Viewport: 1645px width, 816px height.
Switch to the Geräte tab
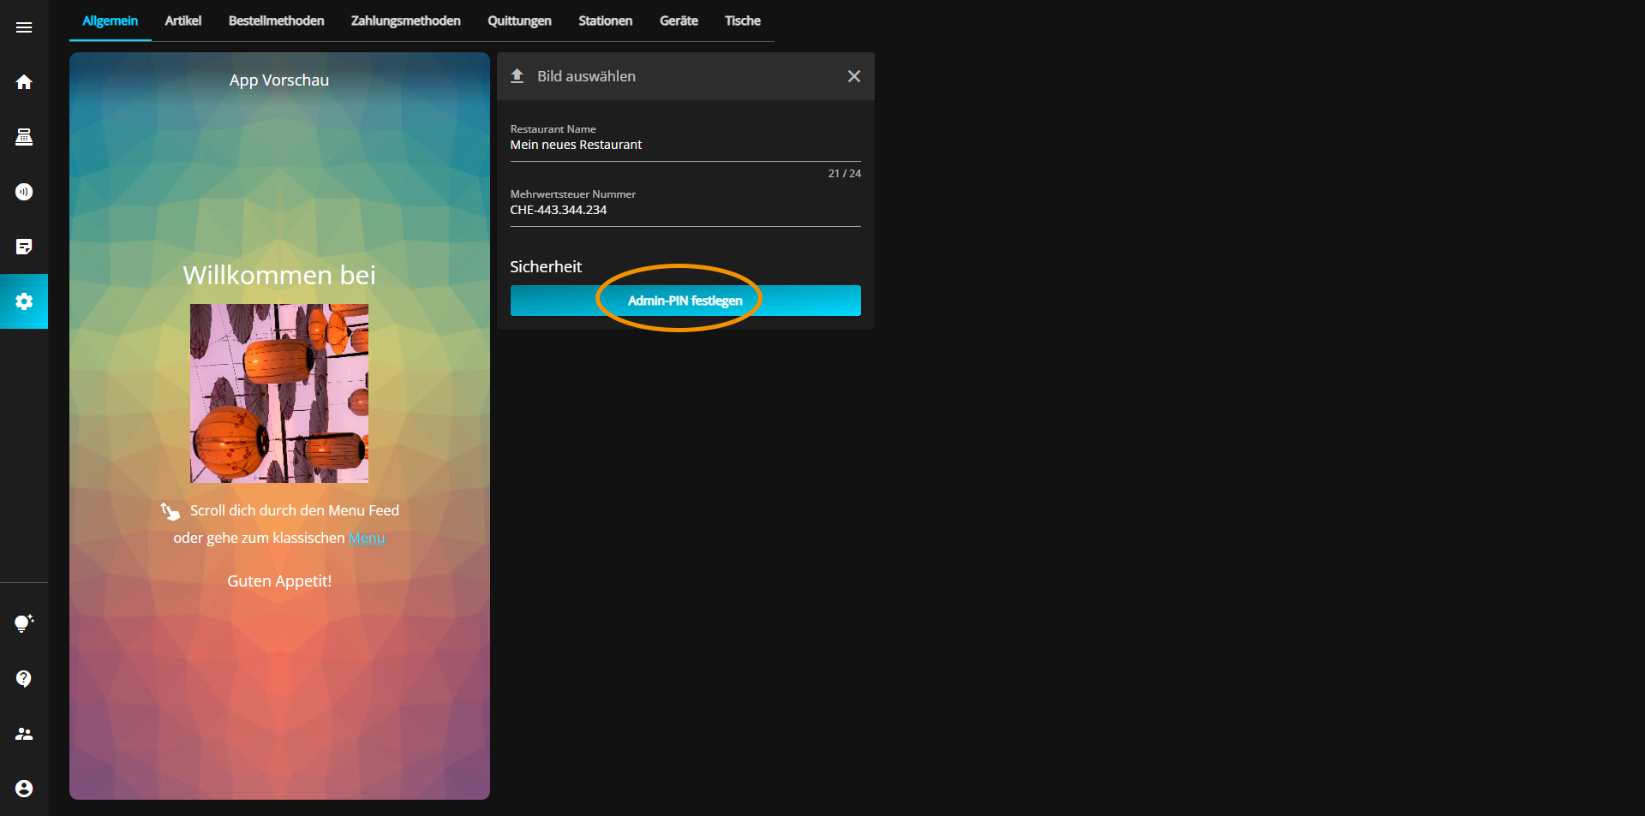point(679,21)
